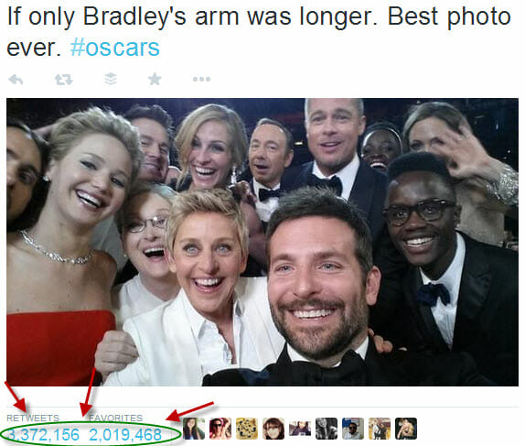Image resolution: width=525 pixels, height=446 pixels.
Task: Retweet using the retweet arrows icon
Action: click(x=64, y=80)
